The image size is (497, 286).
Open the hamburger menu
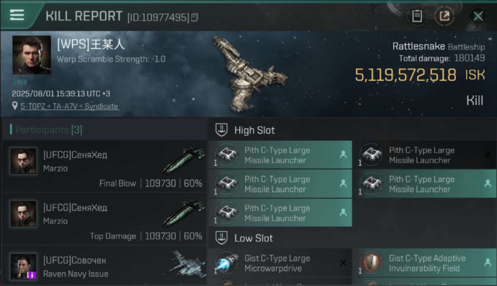point(17,15)
